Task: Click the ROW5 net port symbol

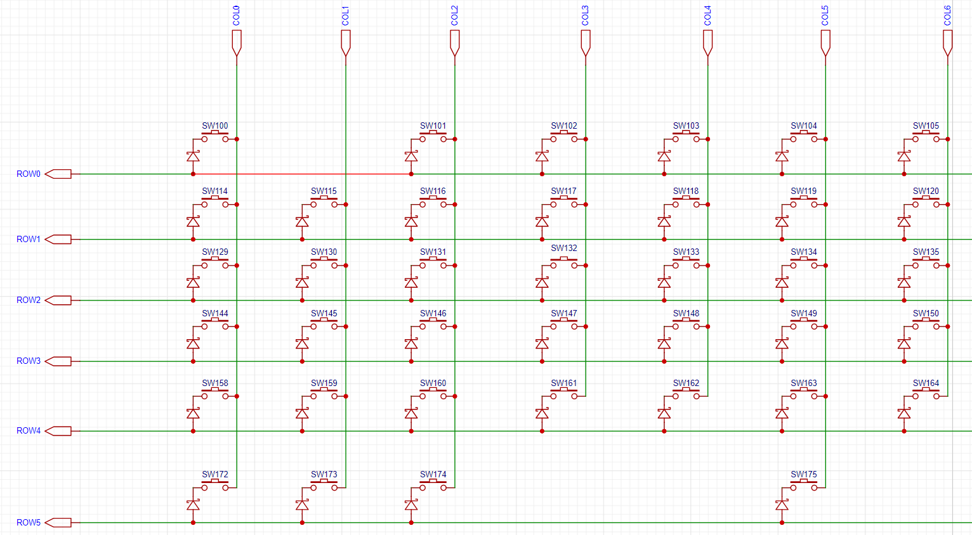Action: point(58,523)
